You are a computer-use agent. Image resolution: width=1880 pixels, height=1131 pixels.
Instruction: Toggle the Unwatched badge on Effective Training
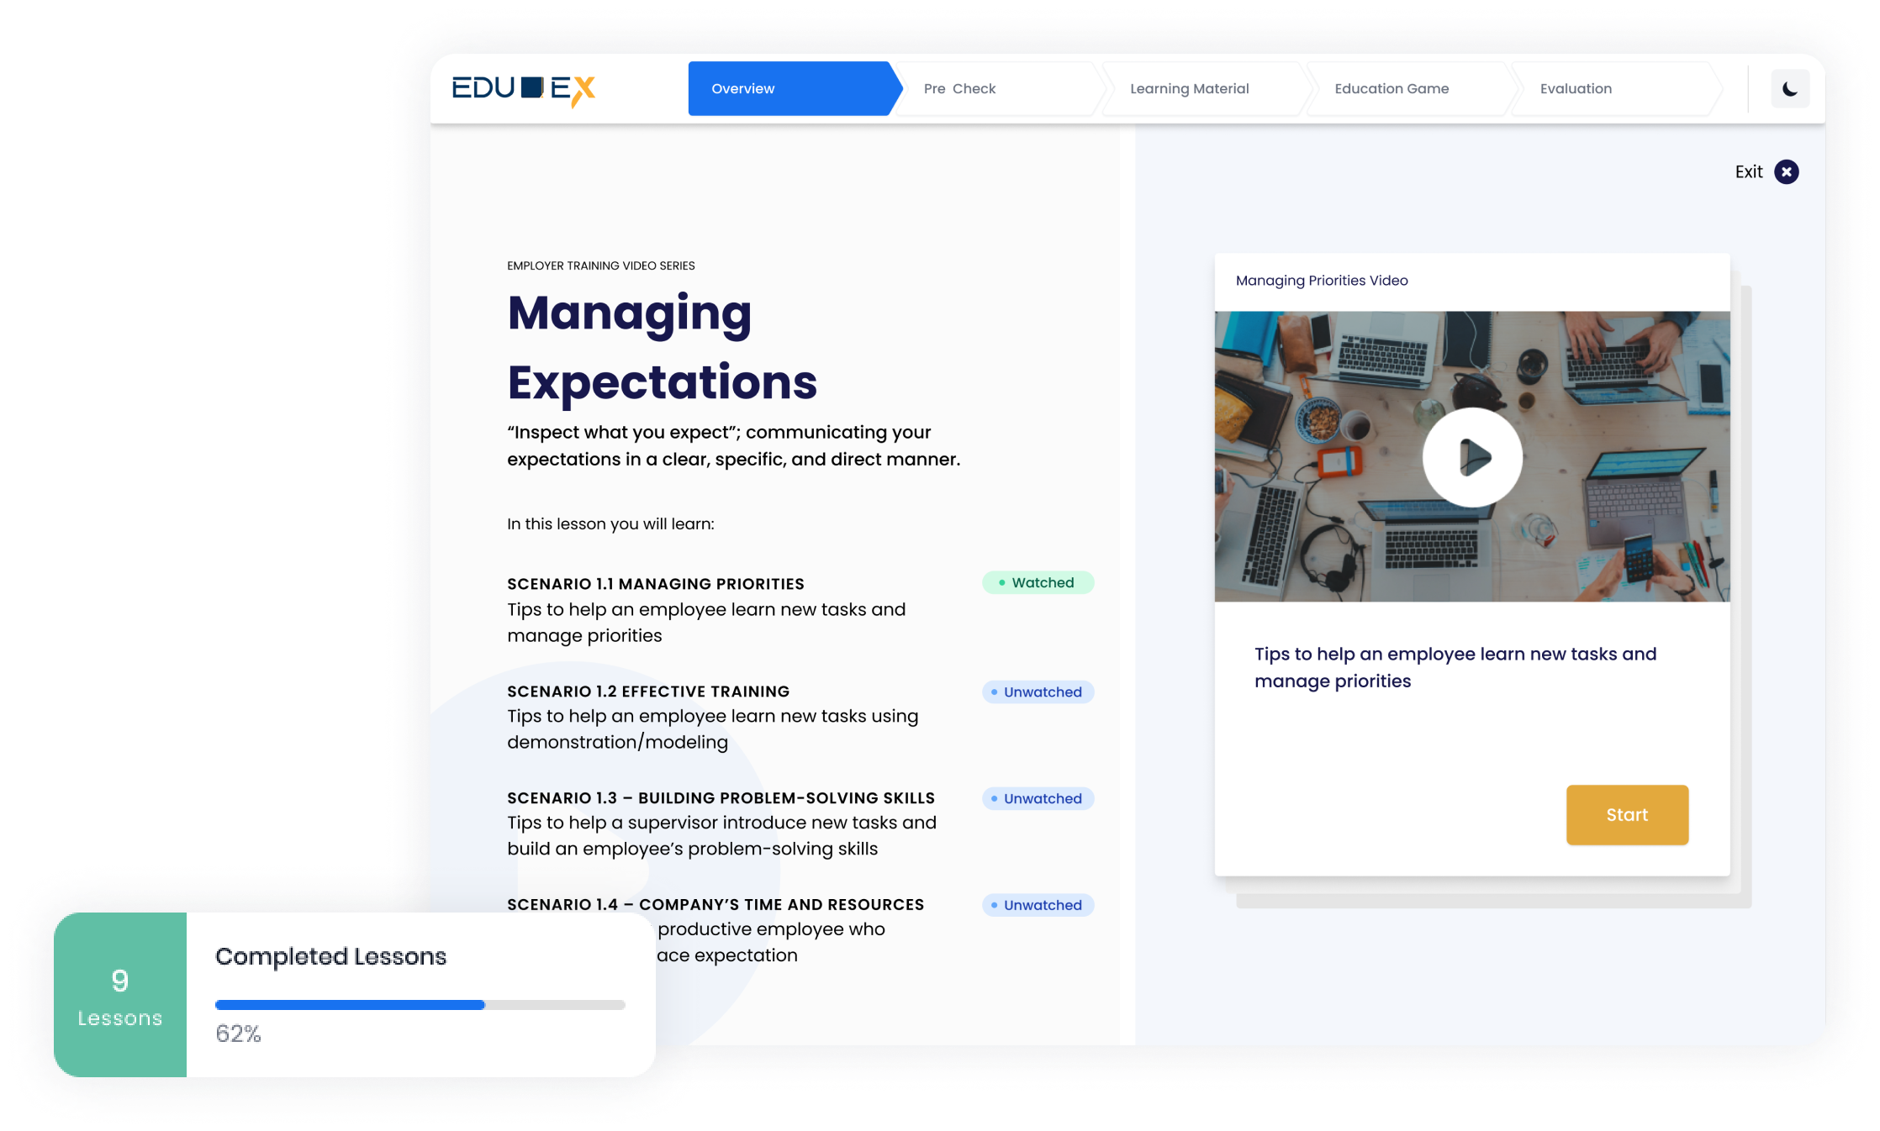click(x=1038, y=692)
